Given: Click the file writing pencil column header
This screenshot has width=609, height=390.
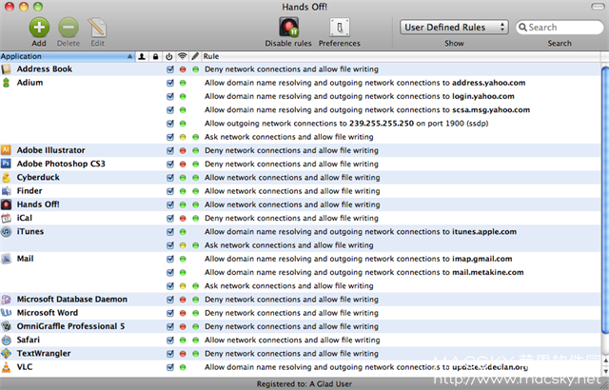Looking at the screenshot, I should [195, 57].
